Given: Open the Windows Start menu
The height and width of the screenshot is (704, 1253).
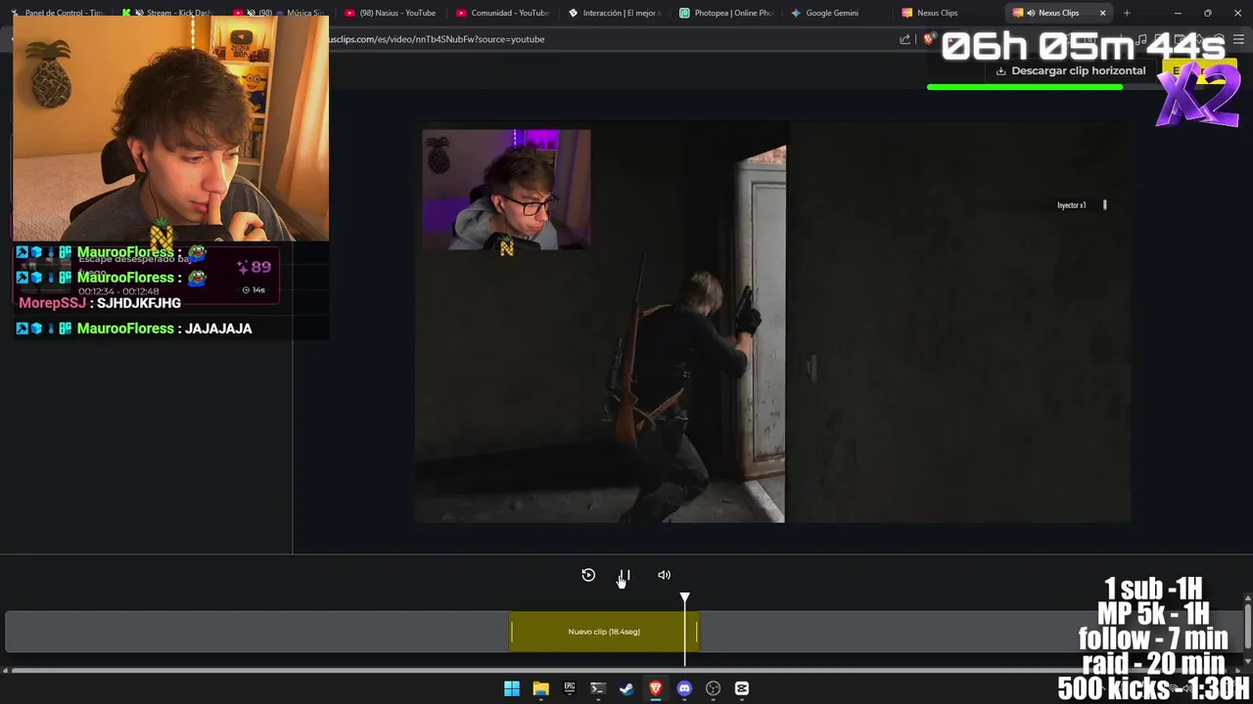Looking at the screenshot, I should click(x=511, y=688).
